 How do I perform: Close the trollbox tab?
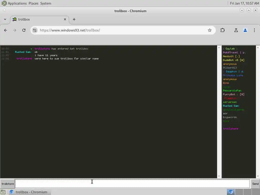[x=65, y=19]
